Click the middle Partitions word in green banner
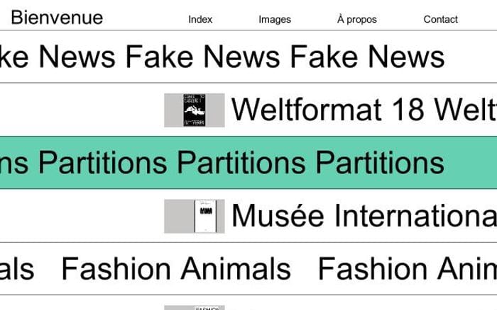Screen dimensions: 497x310 tap(241, 163)
